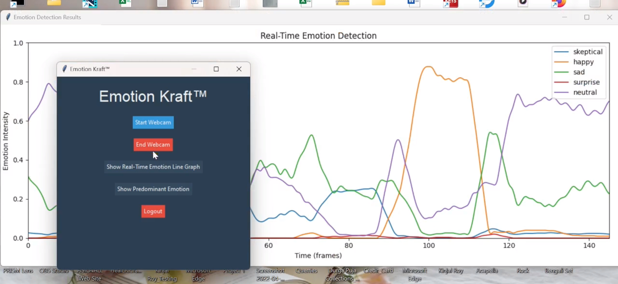618x284 pixels.
Task: Log out using the Logout button
Action: point(153,211)
